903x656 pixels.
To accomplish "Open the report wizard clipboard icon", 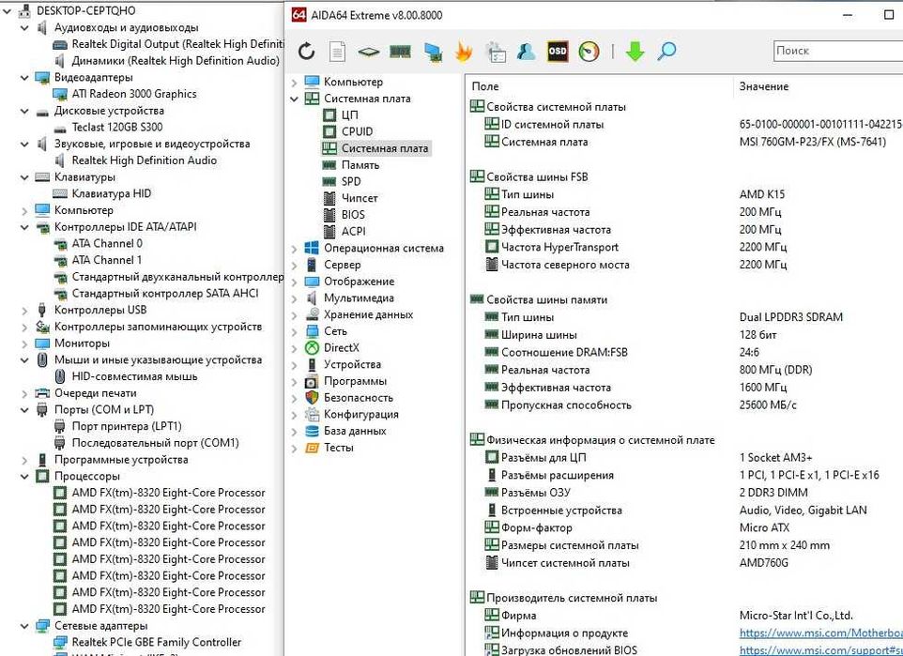I will tap(496, 52).
